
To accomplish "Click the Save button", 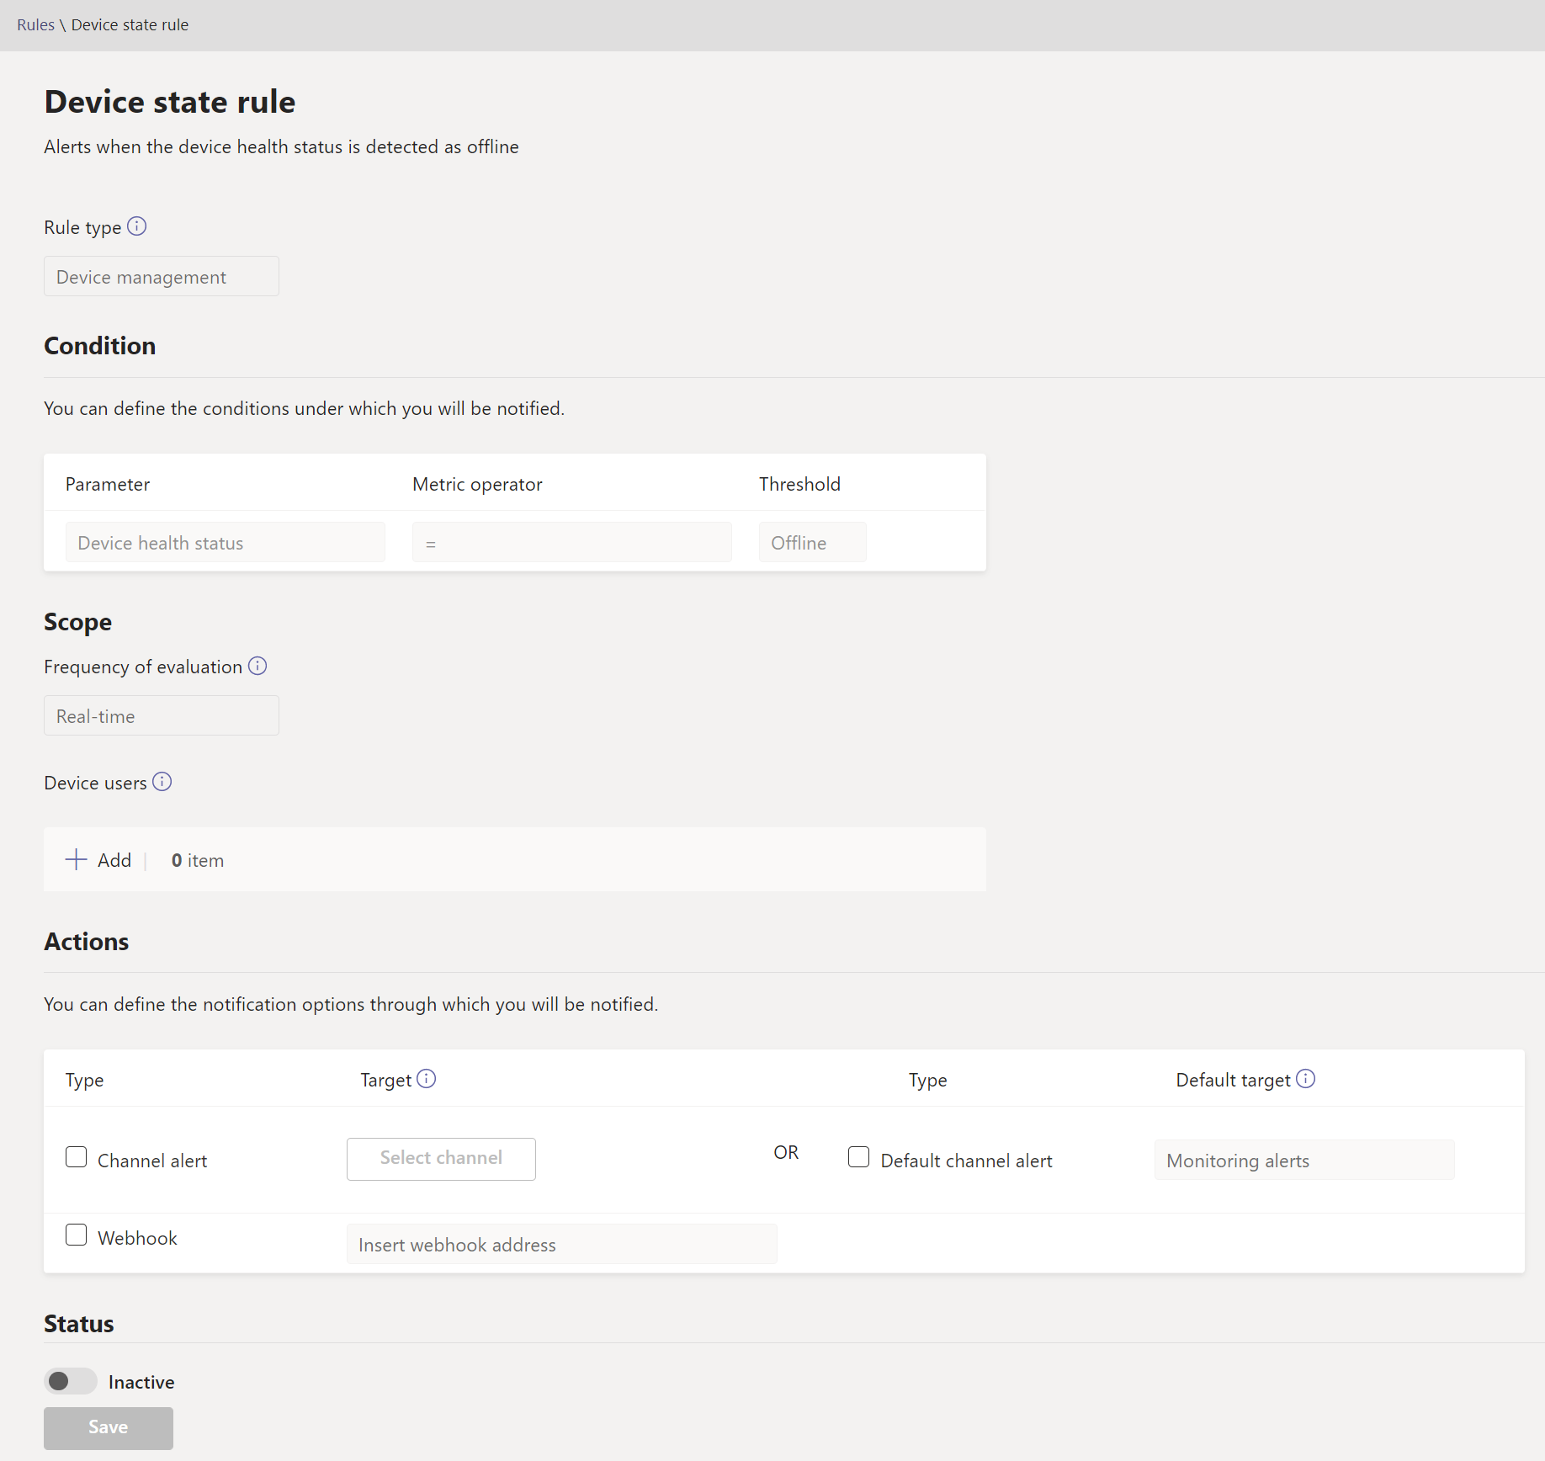I will pos(109,1428).
